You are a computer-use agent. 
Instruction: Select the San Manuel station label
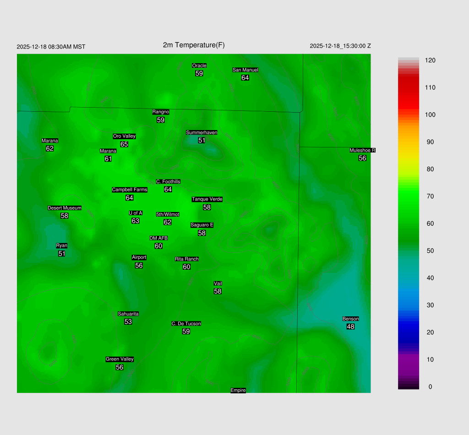tap(245, 70)
